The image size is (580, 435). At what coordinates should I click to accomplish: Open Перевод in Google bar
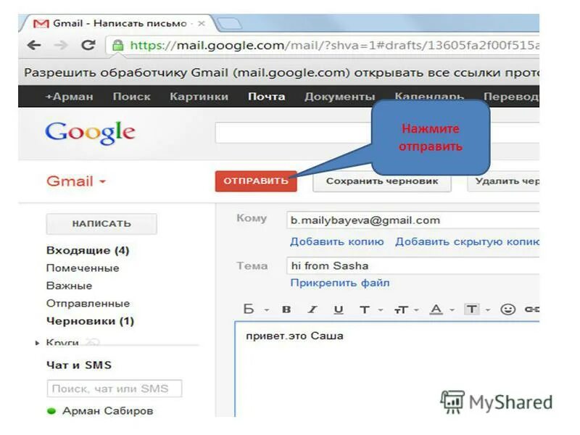pos(511,96)
